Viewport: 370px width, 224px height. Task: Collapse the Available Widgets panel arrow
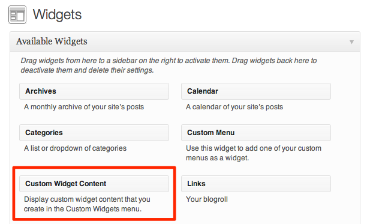[x=351, y=42]
